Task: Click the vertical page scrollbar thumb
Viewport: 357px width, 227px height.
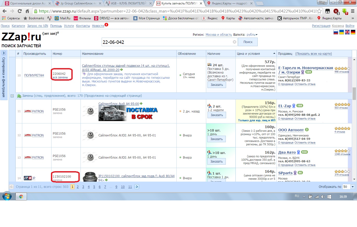Action: click(354, 94)
